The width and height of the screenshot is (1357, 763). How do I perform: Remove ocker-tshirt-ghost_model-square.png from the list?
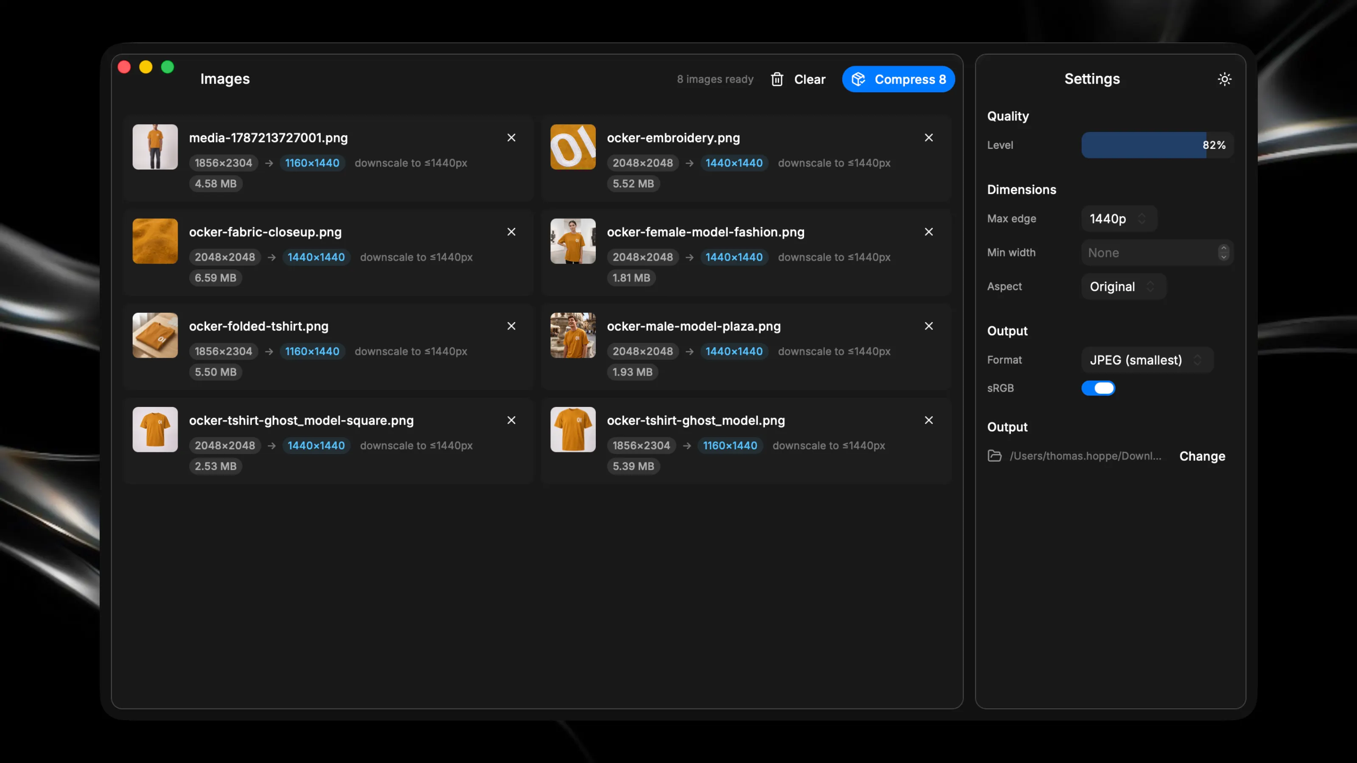coord(511,420)
